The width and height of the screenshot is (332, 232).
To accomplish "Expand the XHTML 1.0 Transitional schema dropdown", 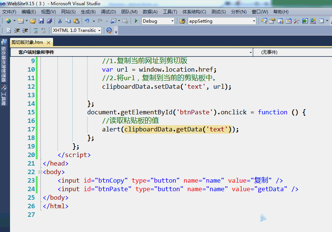I will (99, 30).
